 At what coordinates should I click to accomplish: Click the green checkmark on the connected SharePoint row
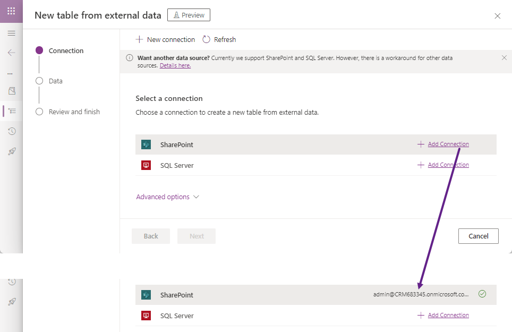[x=482, y=294]
